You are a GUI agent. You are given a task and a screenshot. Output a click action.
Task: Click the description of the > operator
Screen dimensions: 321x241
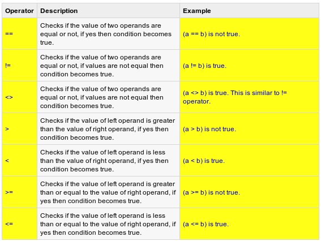[x=108, y=129]
